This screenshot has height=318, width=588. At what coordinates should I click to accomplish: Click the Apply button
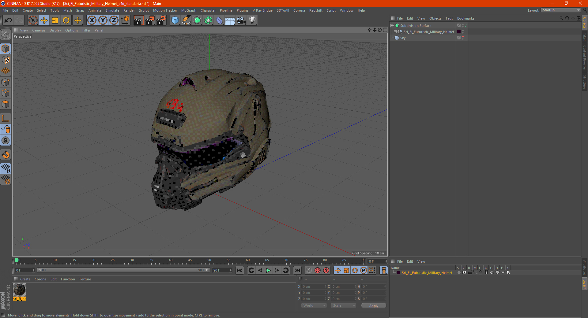(x=374, y=305)
